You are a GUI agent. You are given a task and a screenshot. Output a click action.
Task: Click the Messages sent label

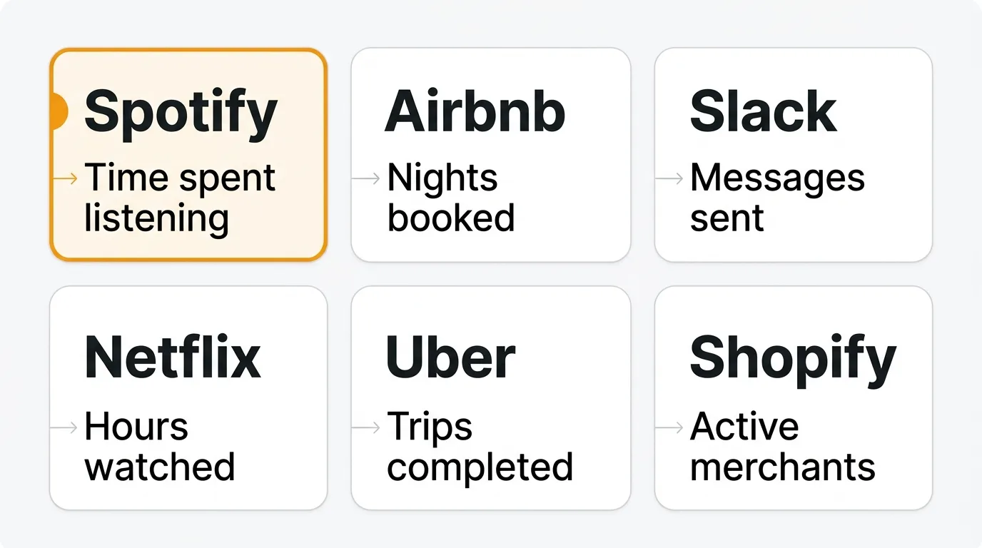[777, 198]
